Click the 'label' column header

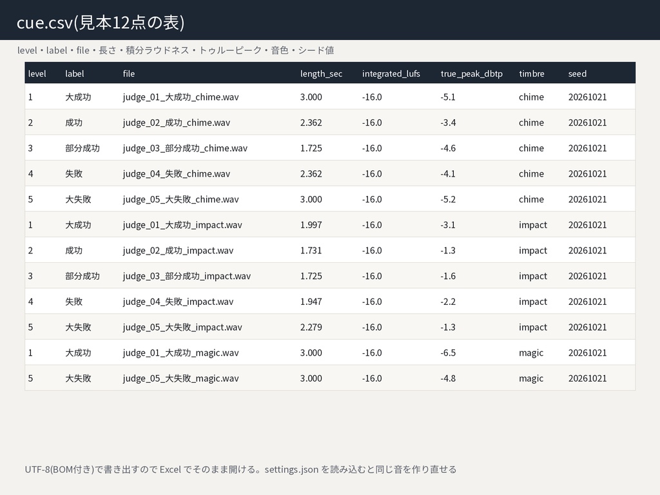(75, 73)
